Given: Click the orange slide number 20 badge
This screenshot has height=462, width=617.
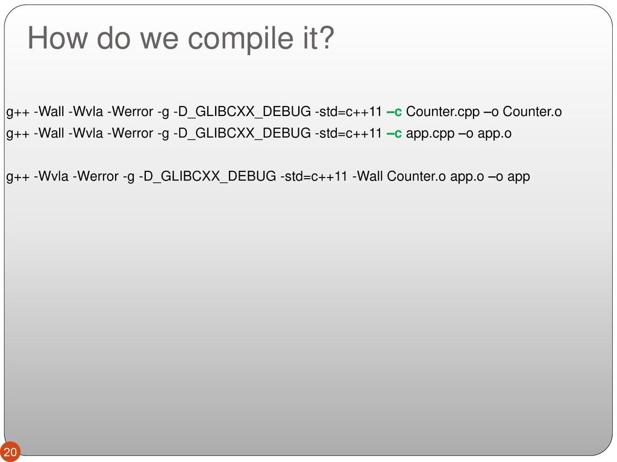Looking at the screenshot, I should 10,451.
